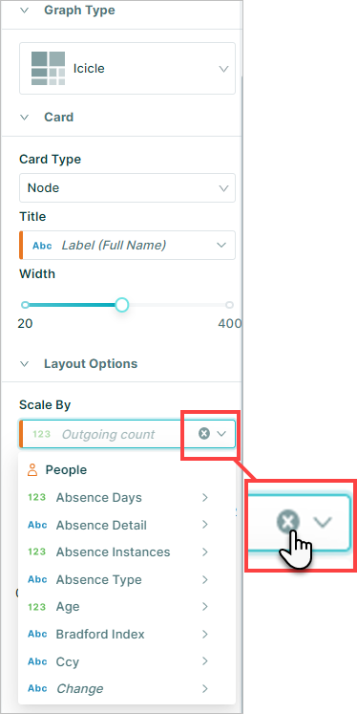The width and height of the screenshot is (357, 714).
Task: Click the Abc icon beside Ccy
Action: (37, 661)
